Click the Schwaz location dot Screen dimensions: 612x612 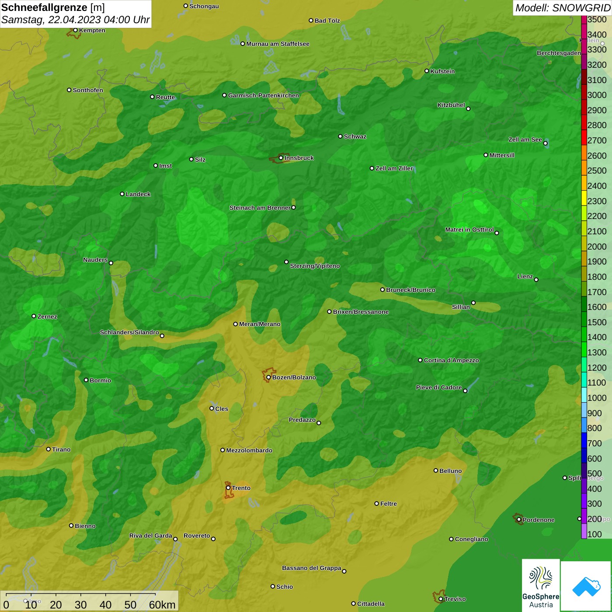(x=340, y=136)
